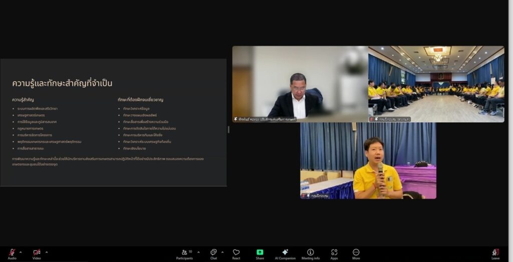Unmute the microphone with the Audio button

tap(12, 252)
